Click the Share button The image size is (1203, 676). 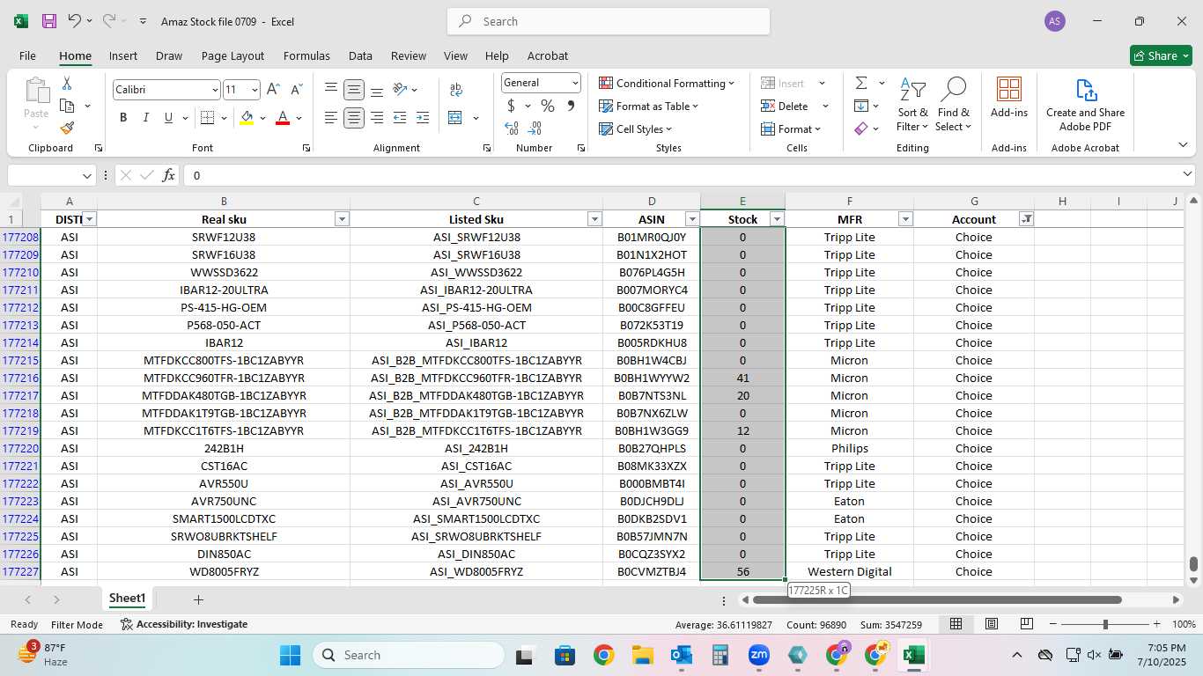tap(1161, 55)
